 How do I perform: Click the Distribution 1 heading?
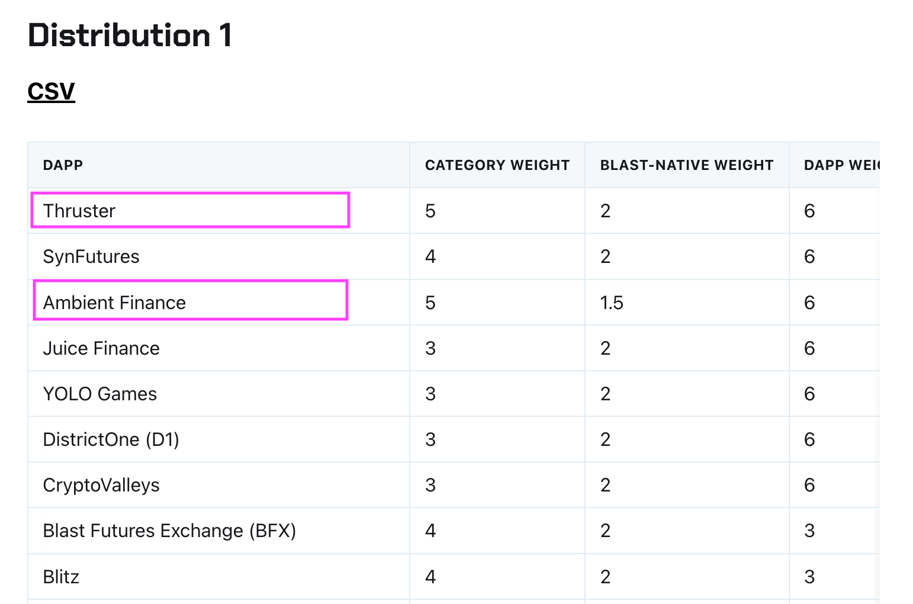(130, 36)
